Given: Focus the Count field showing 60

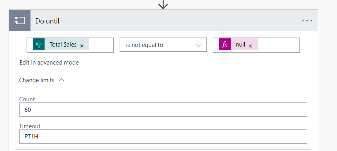Looking at the screenshot, I should 163,110.
